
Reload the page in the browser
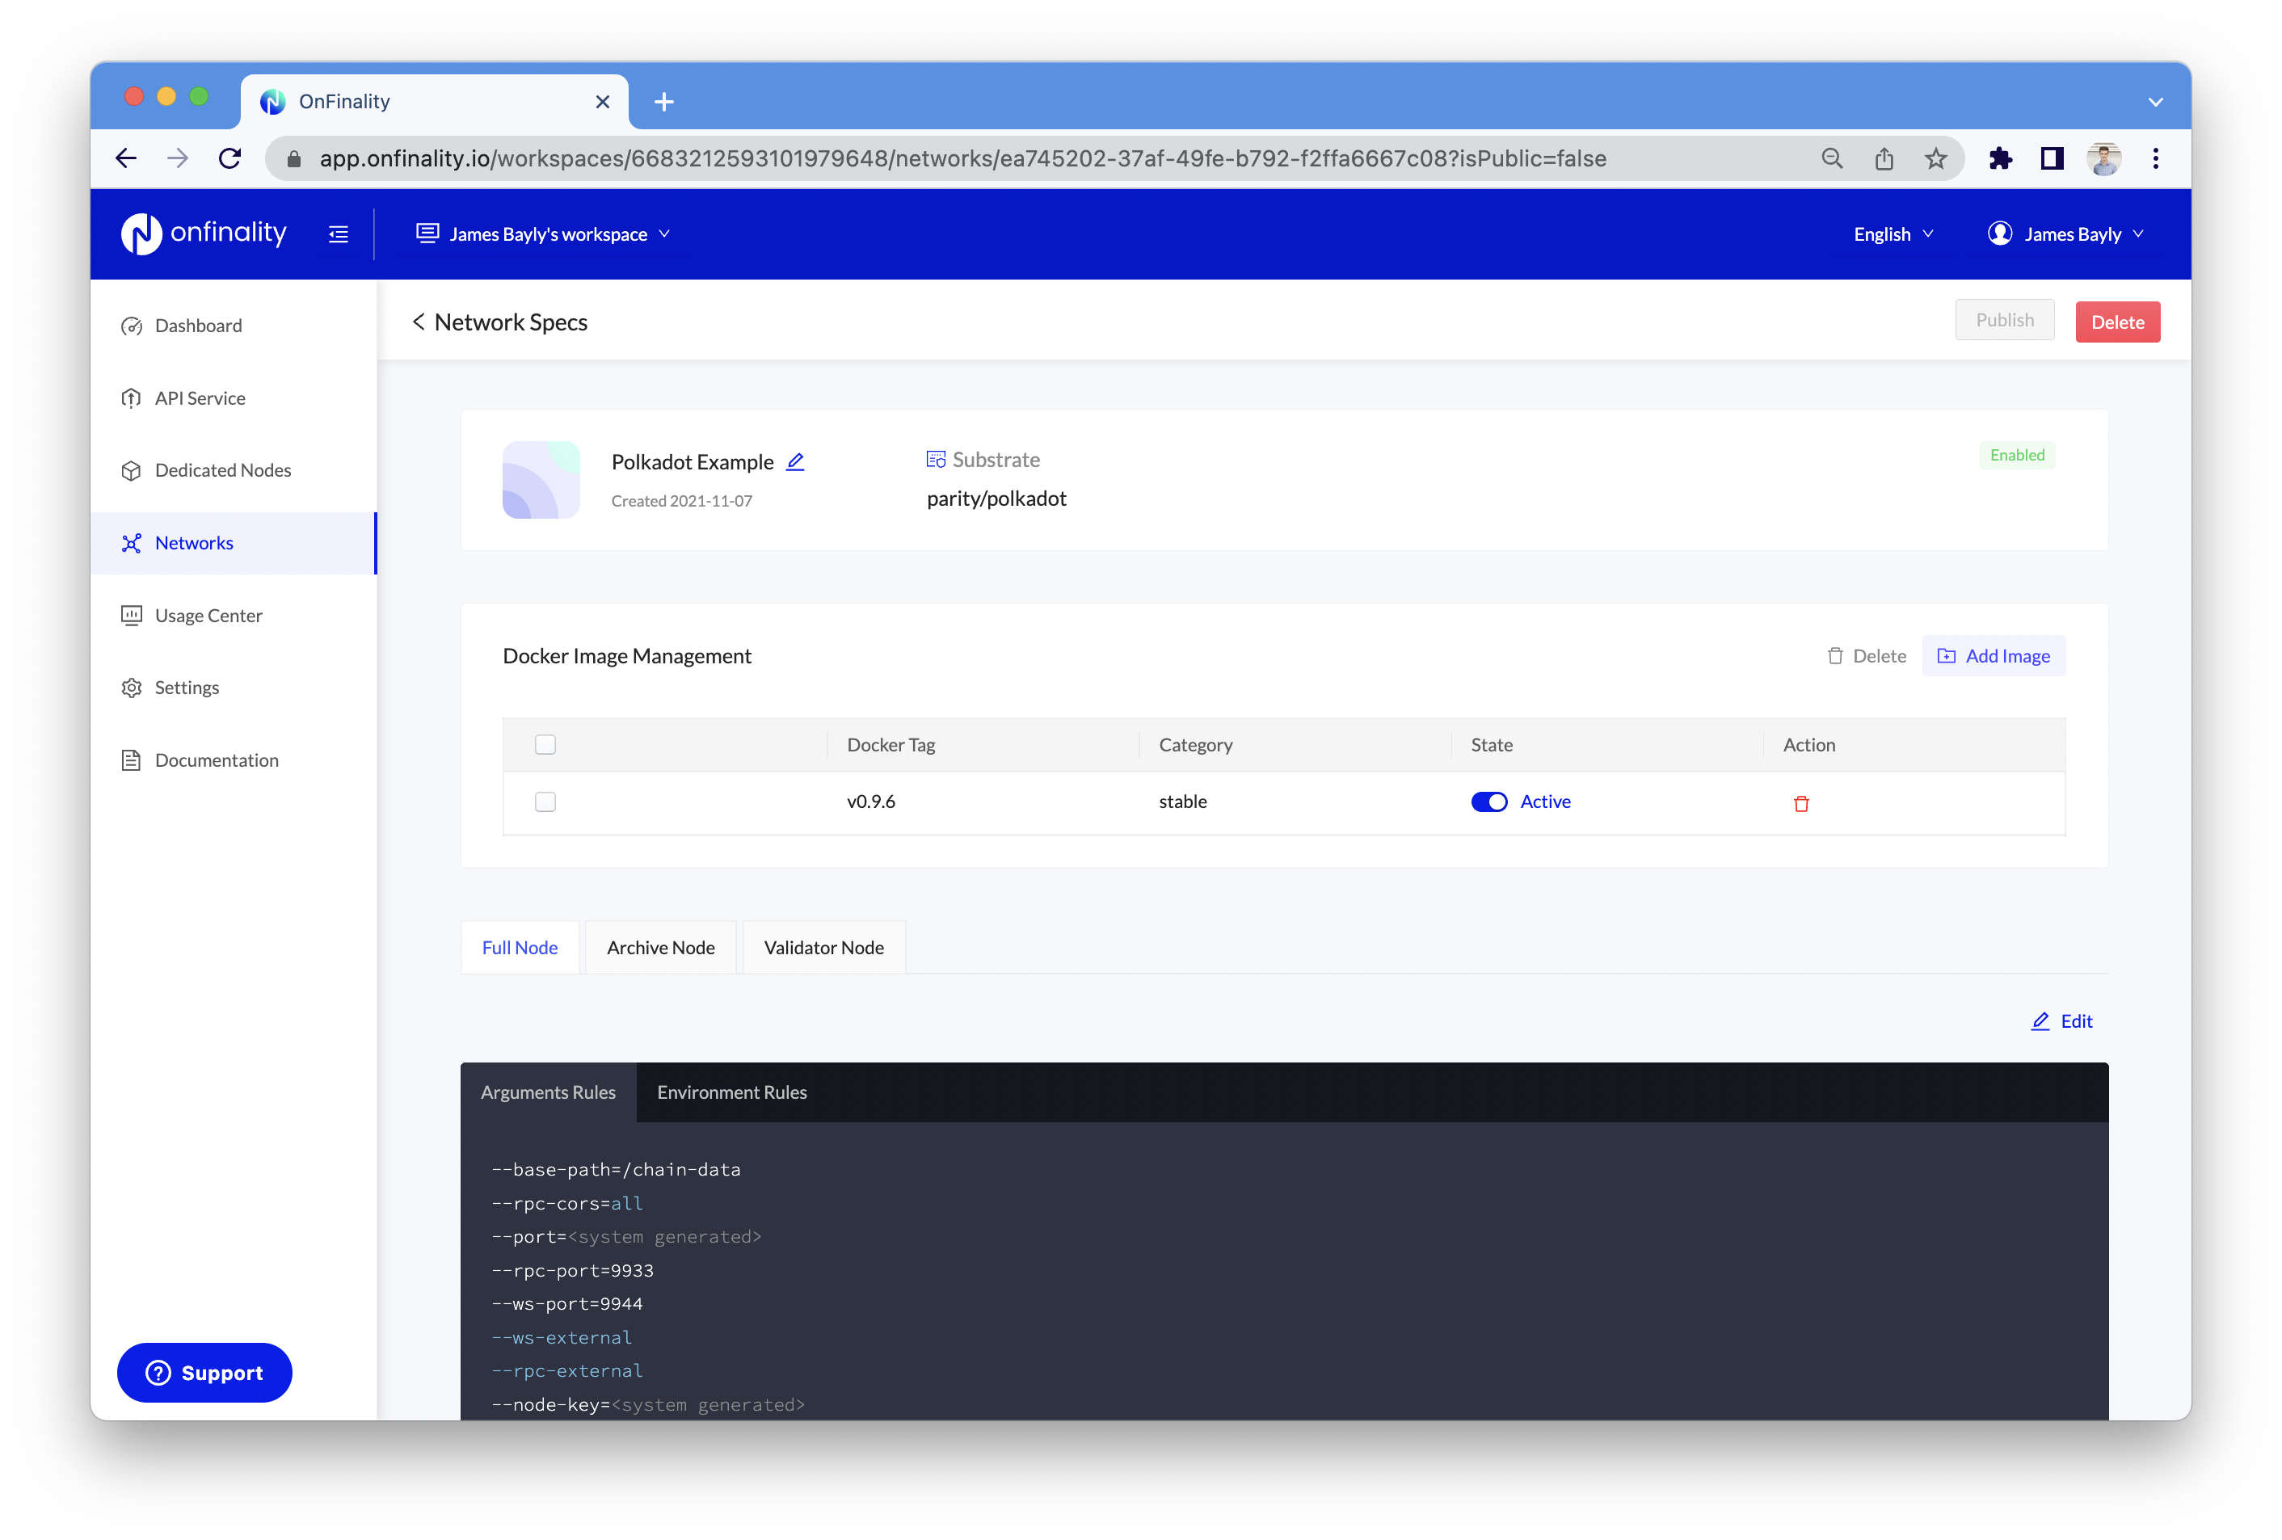pyautogui.click(x=231, y=159)
